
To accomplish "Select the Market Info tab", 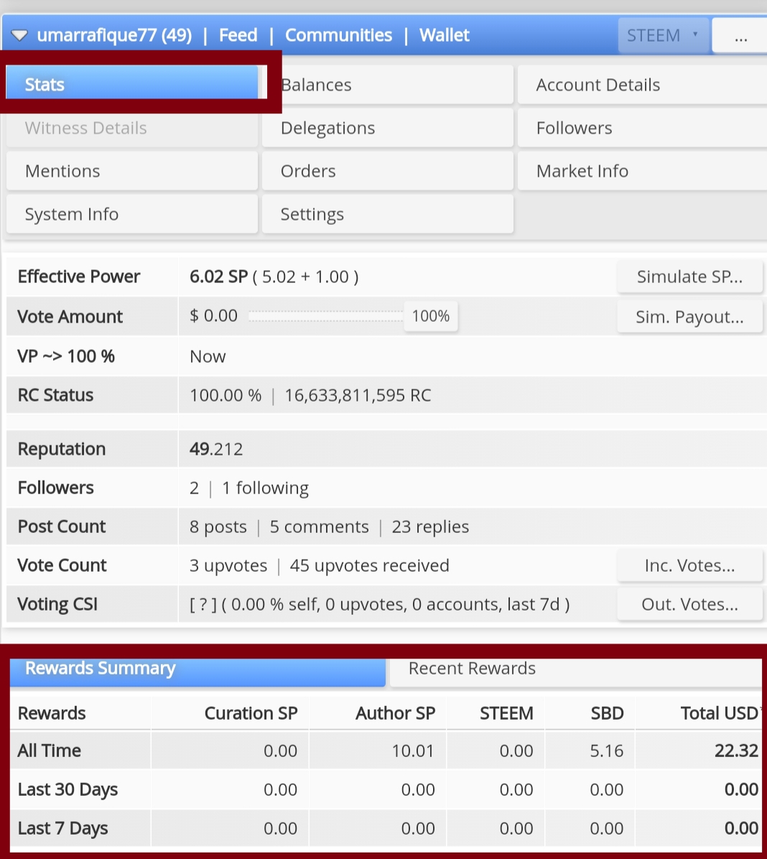I will tap(642, 171).
